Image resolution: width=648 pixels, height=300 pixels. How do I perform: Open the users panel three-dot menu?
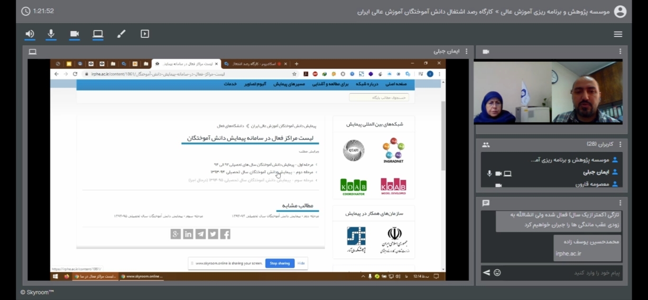click(x=620, y=144)
